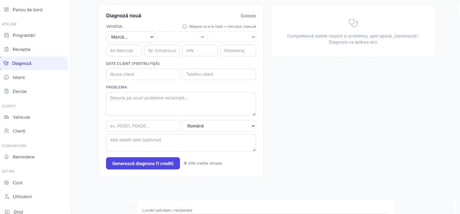Click the 'Diagnoză nouă' heading
The height and width of the screenshot is (214, 460).
point(124,16)
